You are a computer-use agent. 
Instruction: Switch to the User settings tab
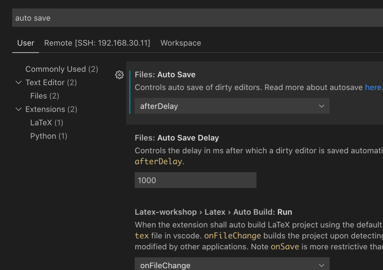pos(26,43)
